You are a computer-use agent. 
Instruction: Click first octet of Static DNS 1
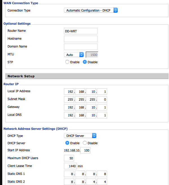click(69, 174)
